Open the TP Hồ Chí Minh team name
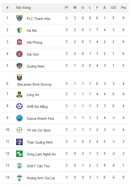 [39, 130]
